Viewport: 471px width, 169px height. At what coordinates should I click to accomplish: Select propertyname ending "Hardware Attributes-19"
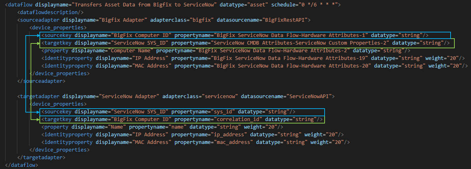[289, 58]
